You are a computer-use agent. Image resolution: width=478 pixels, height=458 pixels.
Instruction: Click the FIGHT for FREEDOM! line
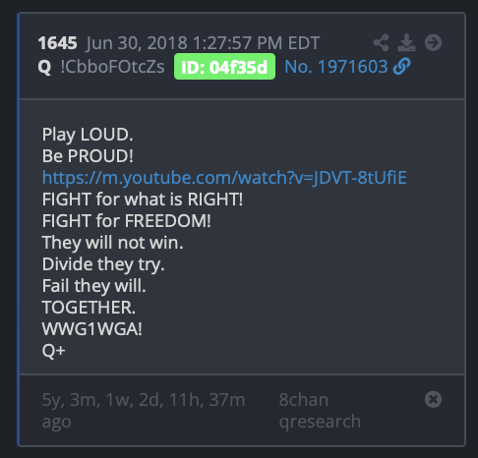(127, 221)
